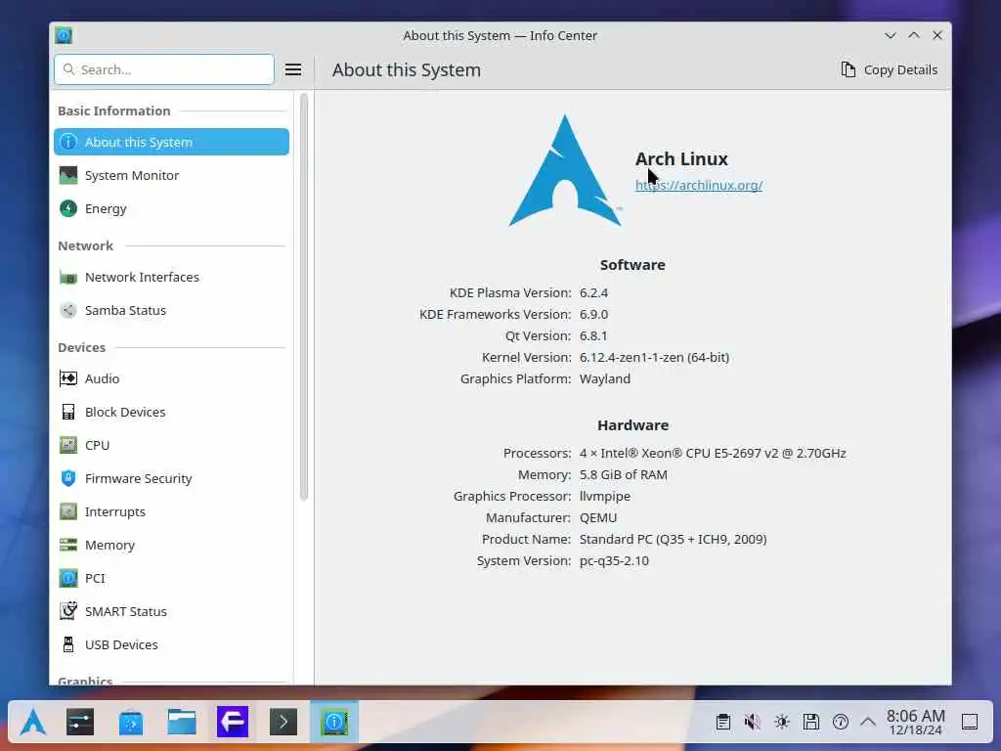This screenshot has width=1001, height=751.
Task: Select the Info Center taskbar entry
Action: 334,723
